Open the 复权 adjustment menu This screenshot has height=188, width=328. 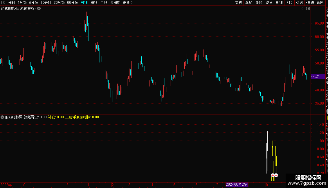tap(239, 3)
